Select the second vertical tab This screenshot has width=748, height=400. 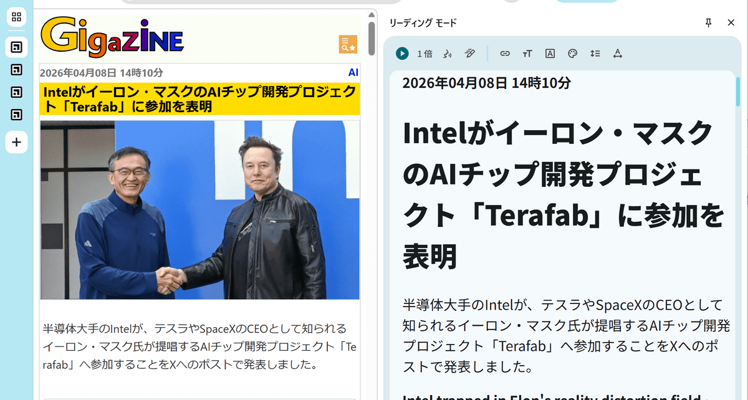point(16,69)
